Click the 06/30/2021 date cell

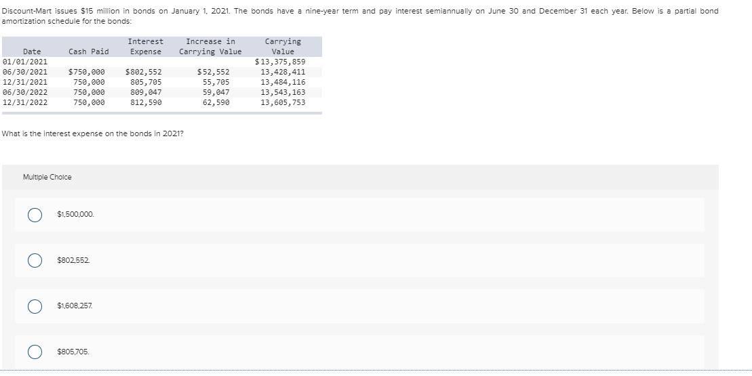click(x=25, y=72)
